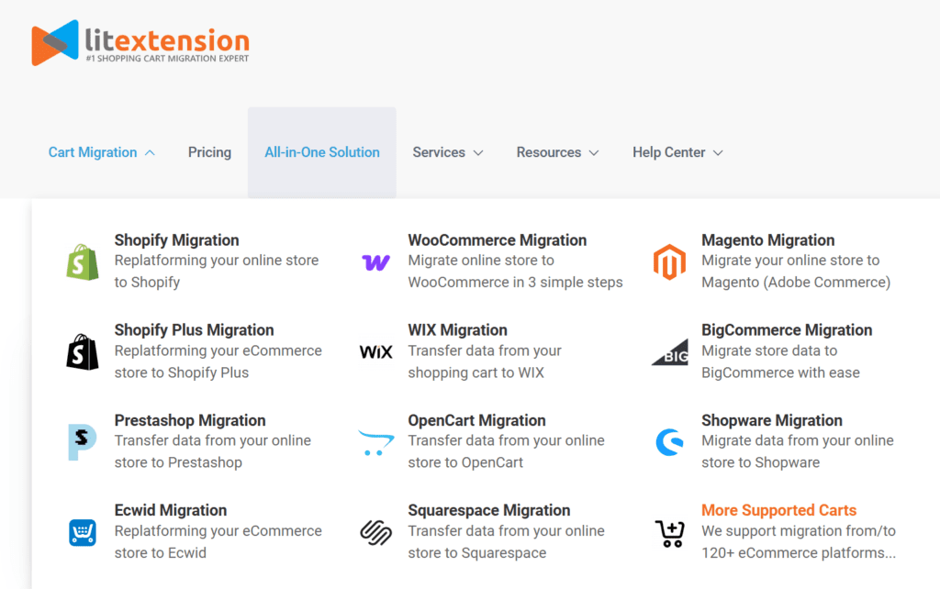940x589 pixels.
Task: Click the Ecwid blue cart icon
Action: pos(82,533)
